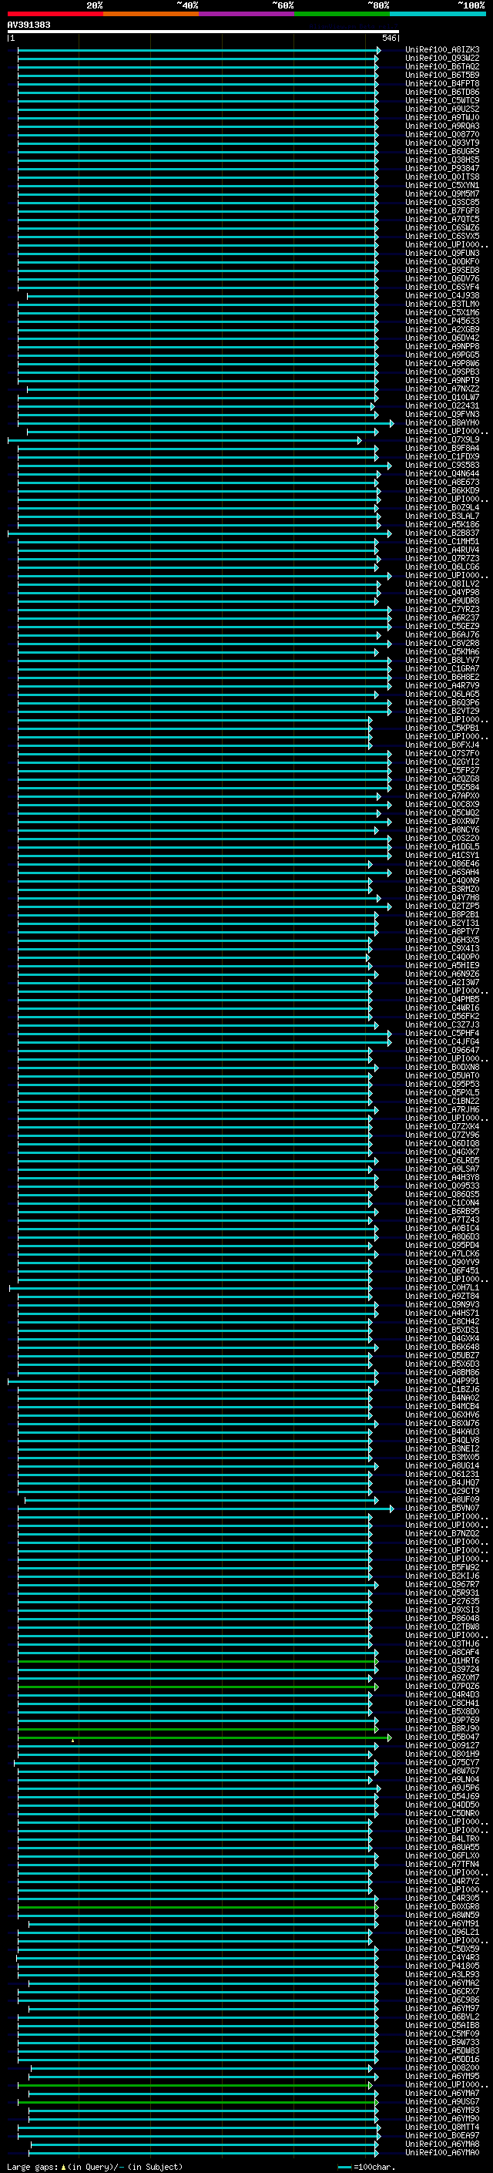Click the UniRef100_Q8MTT4 label
493x2173 pixels.
click(441, 2128)
